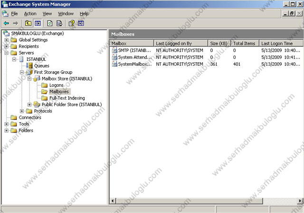The width and height of the screenshot is (304, 213).
Task: Click the SMAKBULOGLU root node icon
Action: (x=6, y=33)
